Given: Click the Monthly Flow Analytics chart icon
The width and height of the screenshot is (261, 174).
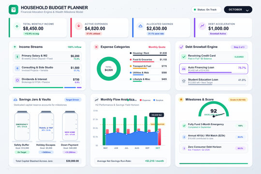Looking at the screenshot, I should (x=97, y=100).
